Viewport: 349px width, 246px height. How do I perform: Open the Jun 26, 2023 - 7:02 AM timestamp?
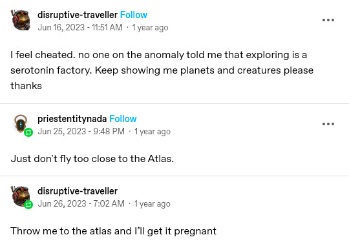[81, 203]
